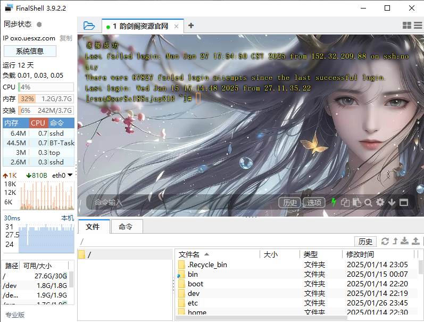The height and width of the screenshot is (322, 424).
Task: Click the 路径 disk column header
Action: (11, 266)
